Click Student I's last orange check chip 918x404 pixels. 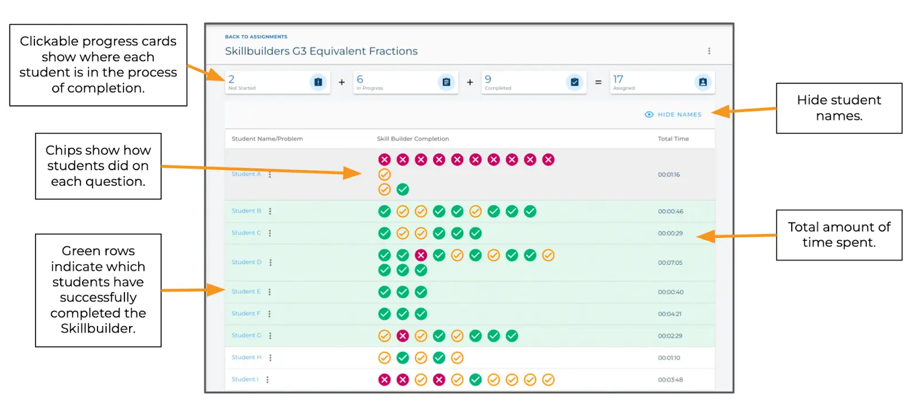549,379
